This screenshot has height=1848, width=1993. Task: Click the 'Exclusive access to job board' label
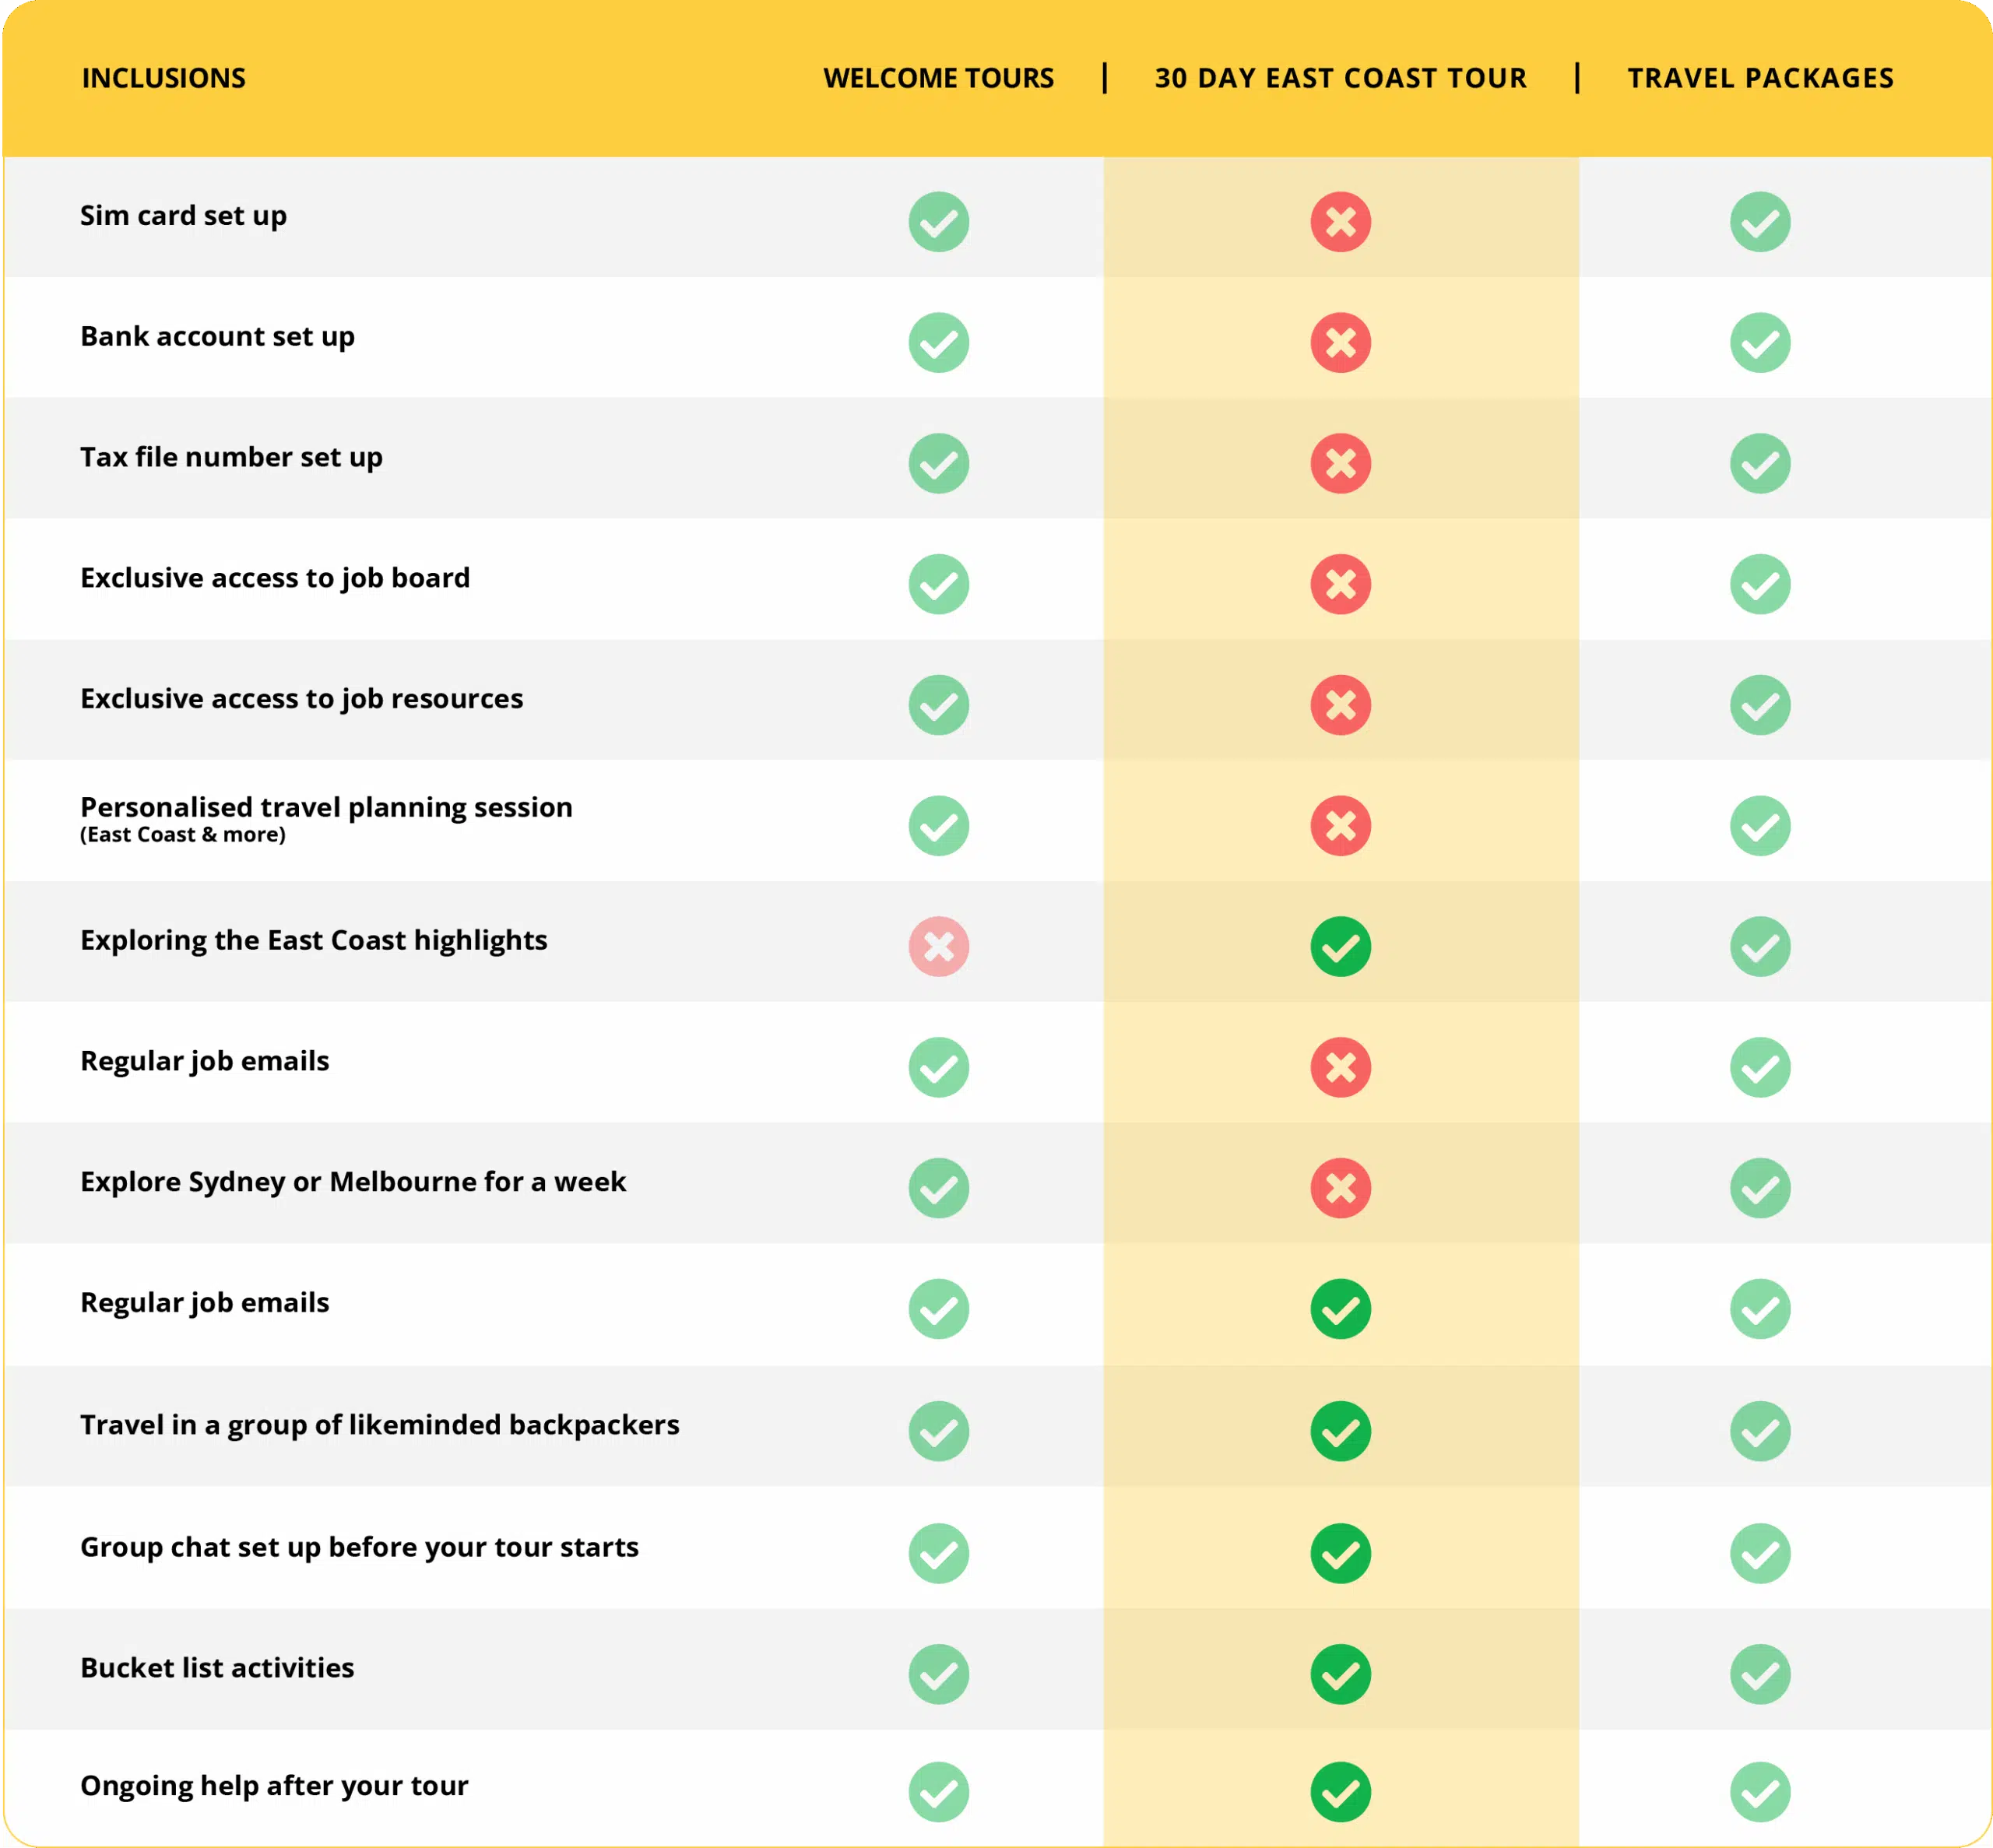click(x=275, y=578)
